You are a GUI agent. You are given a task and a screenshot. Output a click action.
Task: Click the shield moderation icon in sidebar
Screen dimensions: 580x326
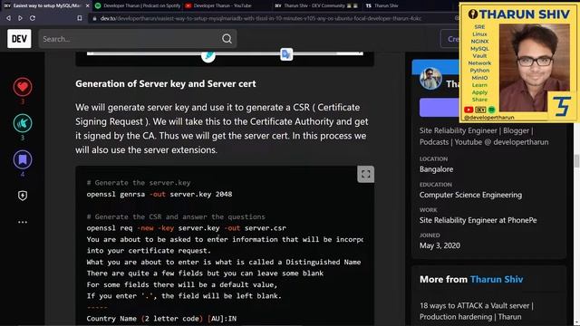pyautogui.click(x=23, y=196)
